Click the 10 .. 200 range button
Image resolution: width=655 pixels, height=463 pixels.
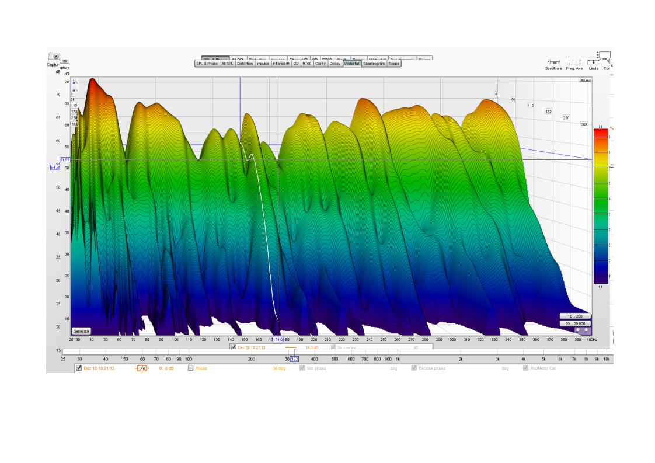pyautogui.click(x=575, y=316)
